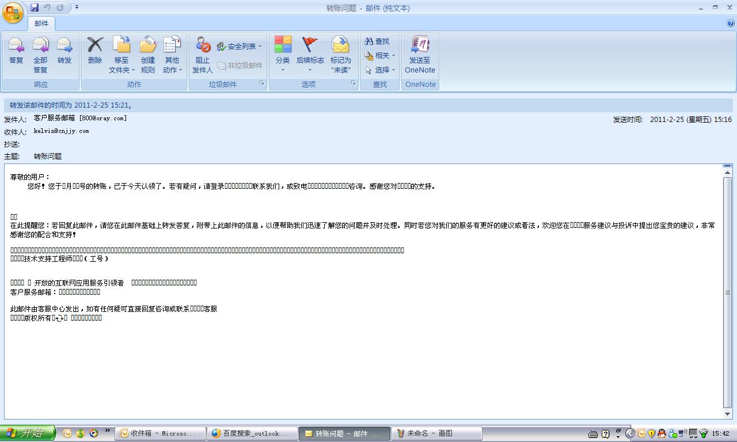This screenshot has height=442, width=737.
Task: Create a rule with 创建规则
Action: click(x=148, y=55)
